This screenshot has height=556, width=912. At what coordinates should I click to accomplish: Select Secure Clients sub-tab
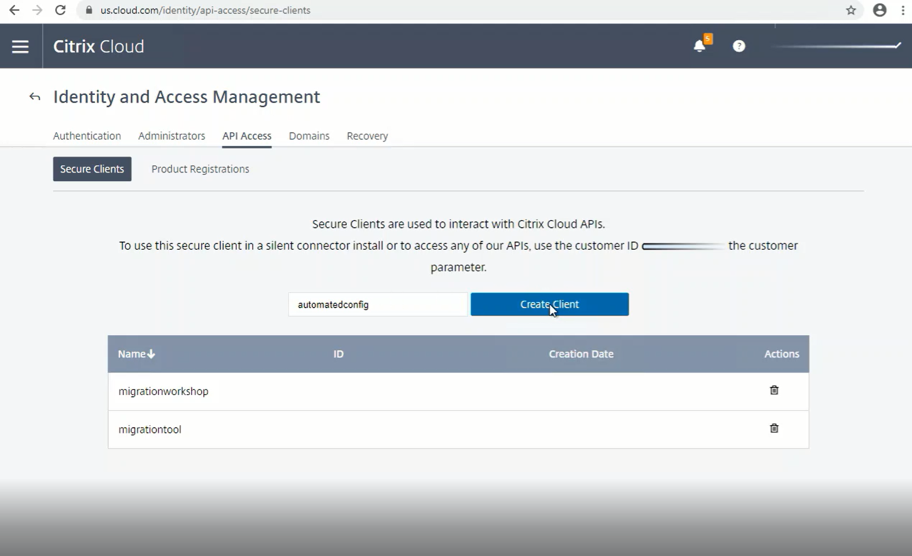pos(92,169)
